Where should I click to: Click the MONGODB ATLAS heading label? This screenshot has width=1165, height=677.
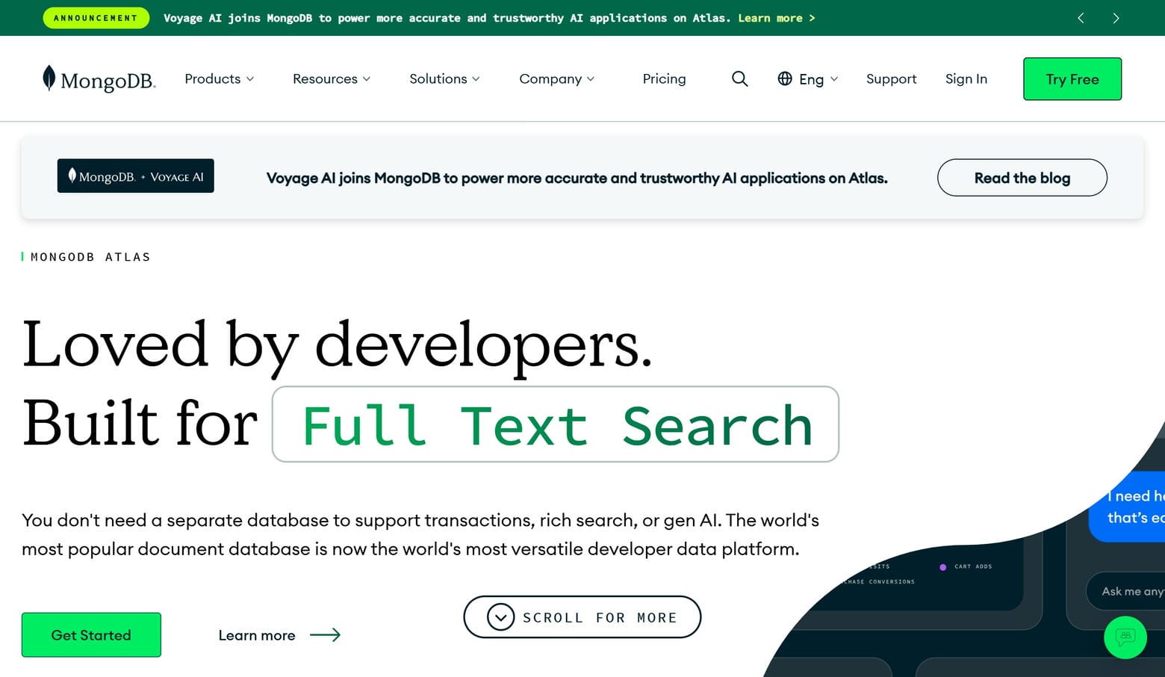tap(90, 257)
